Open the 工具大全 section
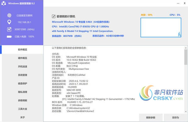188x122 pixels. [x=23, y=109]
